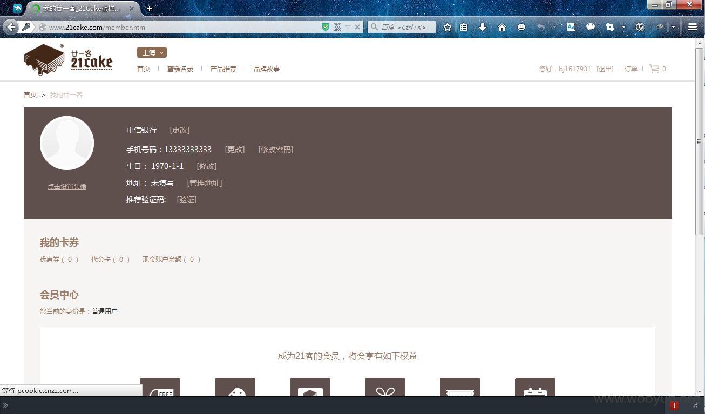
Task: Open the hamburger browser menu
Action: (693, 27)
